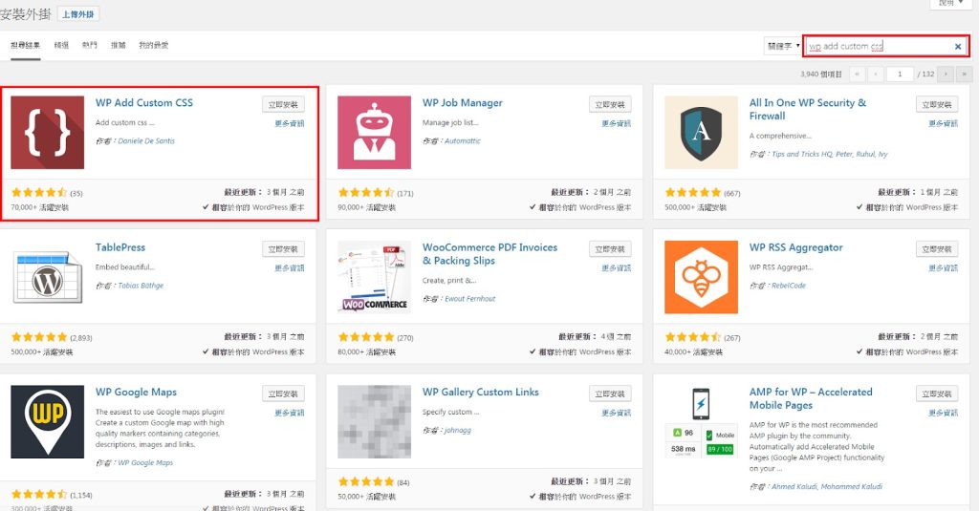
Task: Open more details for WP Add Custom CSS
Action: pos(290,123)
